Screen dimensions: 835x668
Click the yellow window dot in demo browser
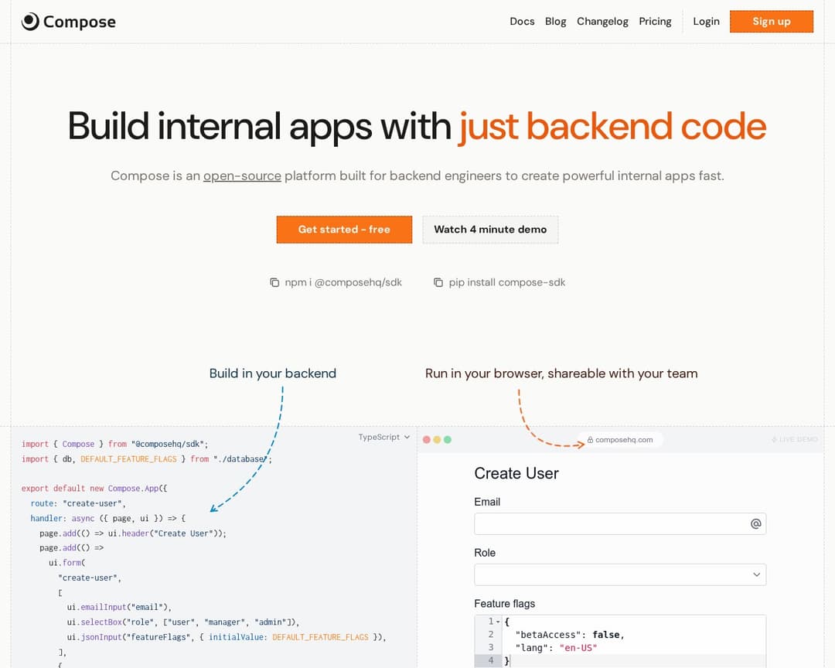tap(437, 439)
